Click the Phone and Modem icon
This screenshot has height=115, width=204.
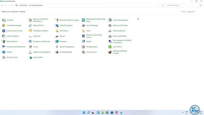(x=110, y=36)
